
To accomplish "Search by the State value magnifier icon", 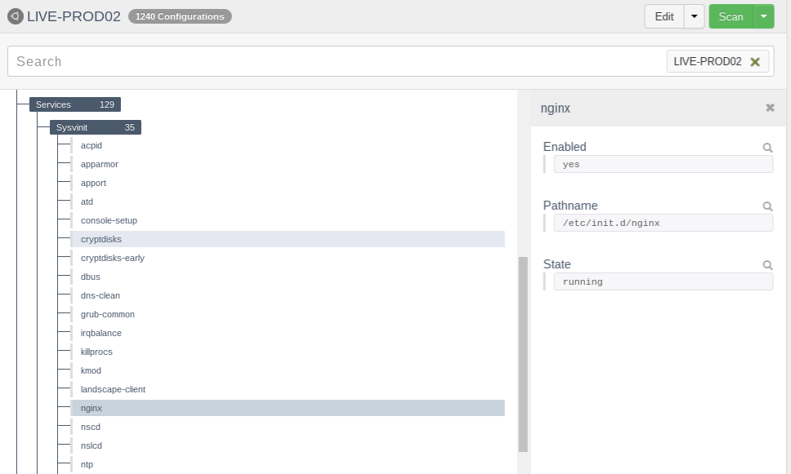I will click(767, 265).
